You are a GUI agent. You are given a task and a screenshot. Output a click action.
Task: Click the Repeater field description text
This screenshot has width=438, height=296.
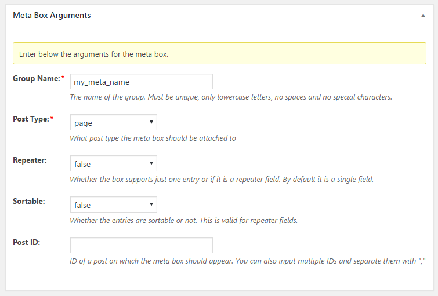pos(222,179)
